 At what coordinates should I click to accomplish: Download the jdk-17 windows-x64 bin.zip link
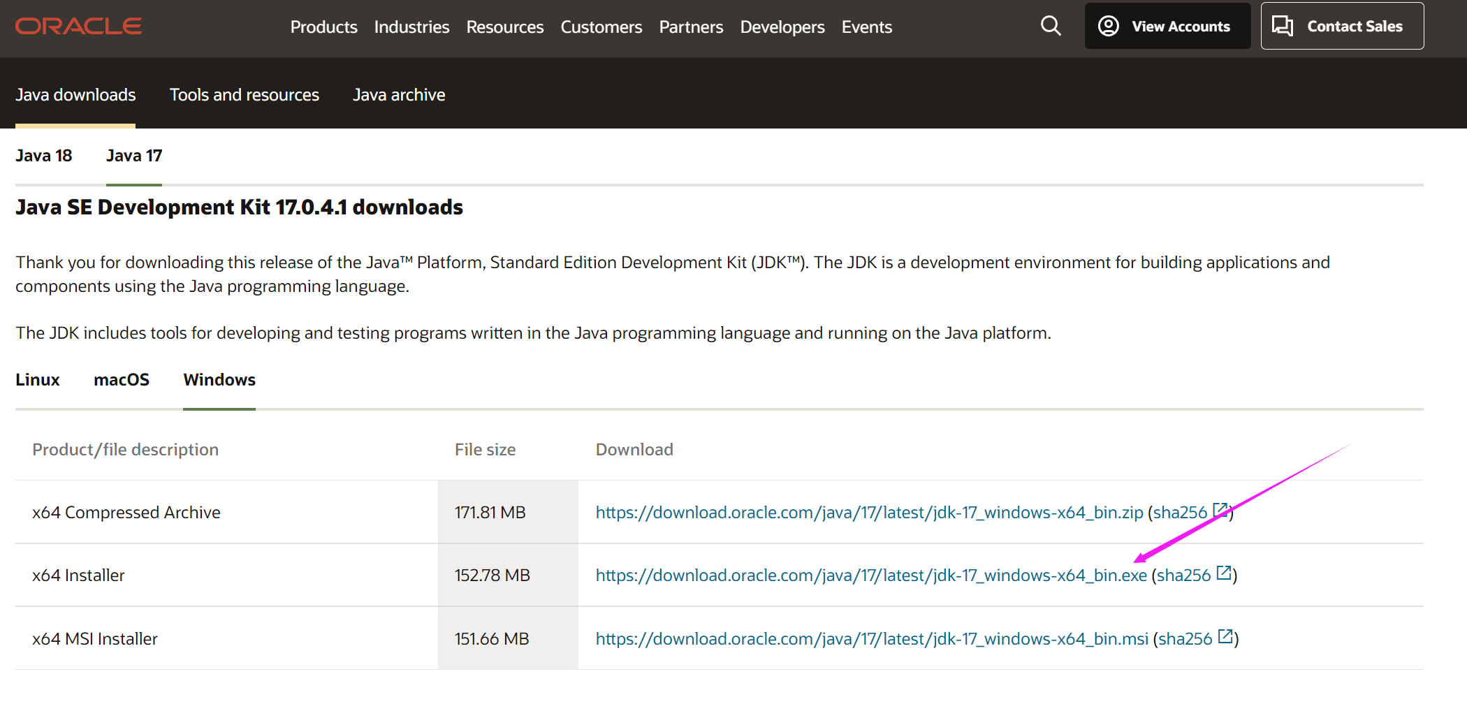[869, 512]
